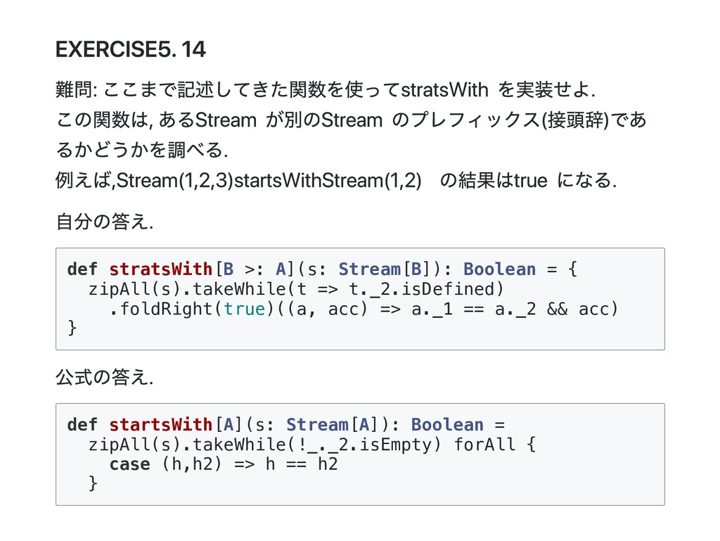Screen dimensions: 720x541
Task: Click the 公式の答え label
Action: click(x=103, y=378)
